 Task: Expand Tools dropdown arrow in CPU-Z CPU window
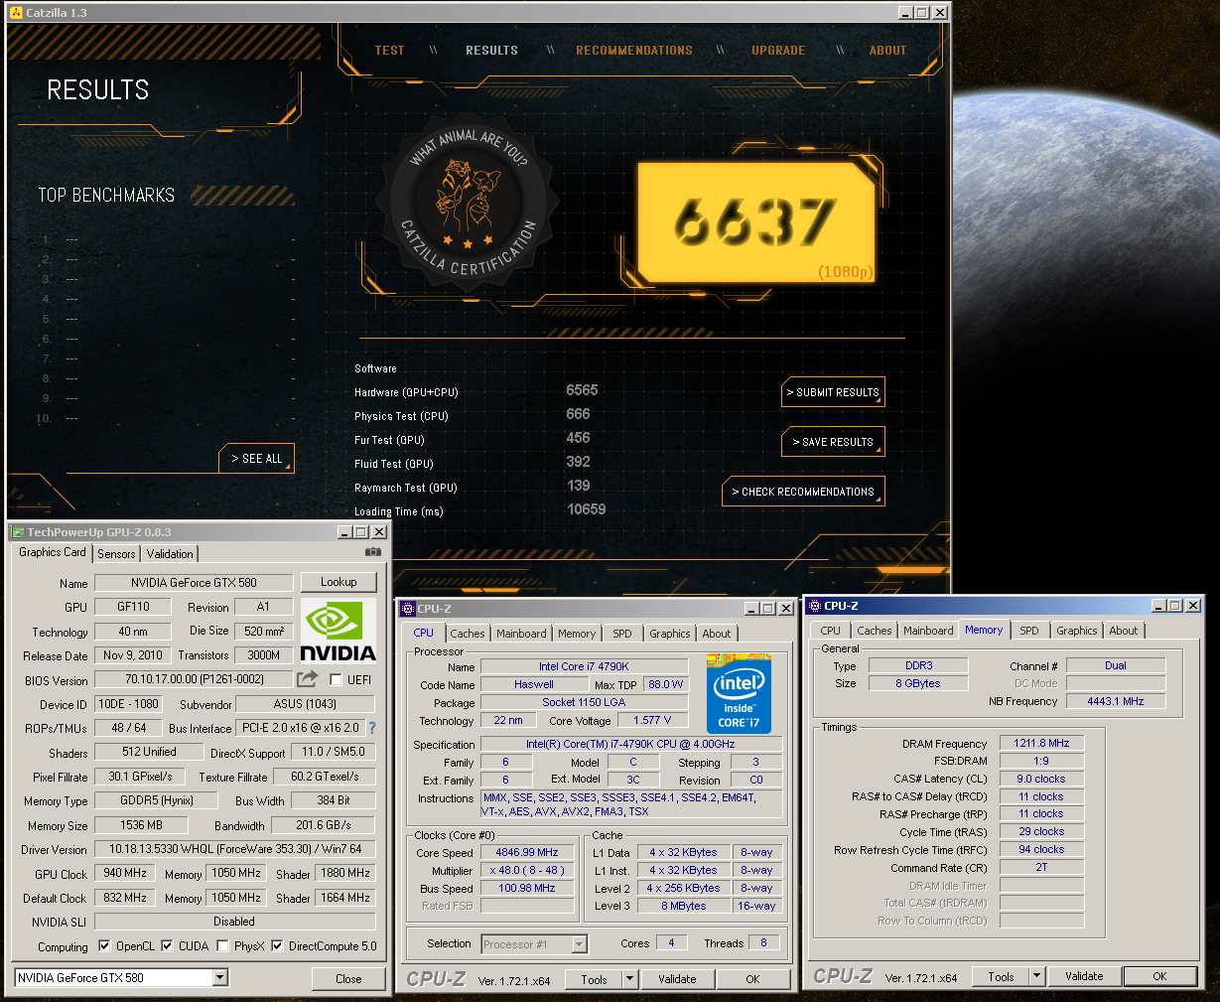click(x=629, y=979)
